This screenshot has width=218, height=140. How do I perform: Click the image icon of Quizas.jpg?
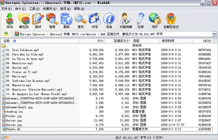click(x=4, y=120)
